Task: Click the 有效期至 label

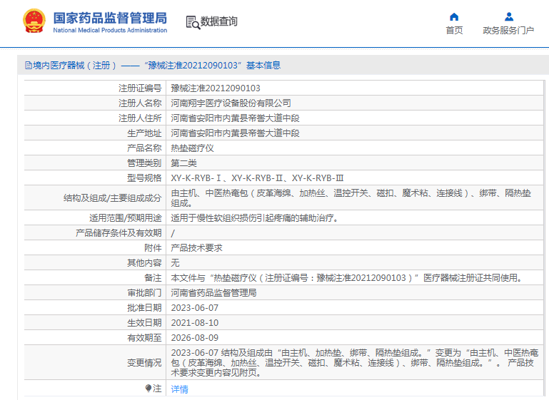Action: pyautogui.click(x=144, y=338)
